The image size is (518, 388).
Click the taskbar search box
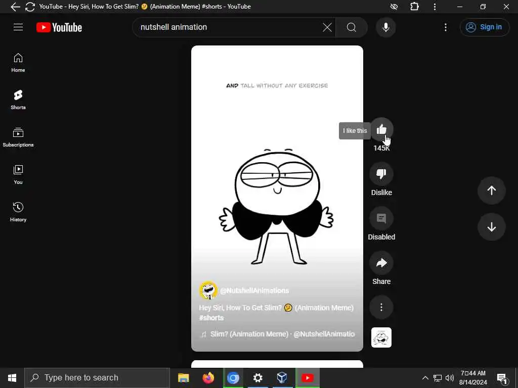97,378
